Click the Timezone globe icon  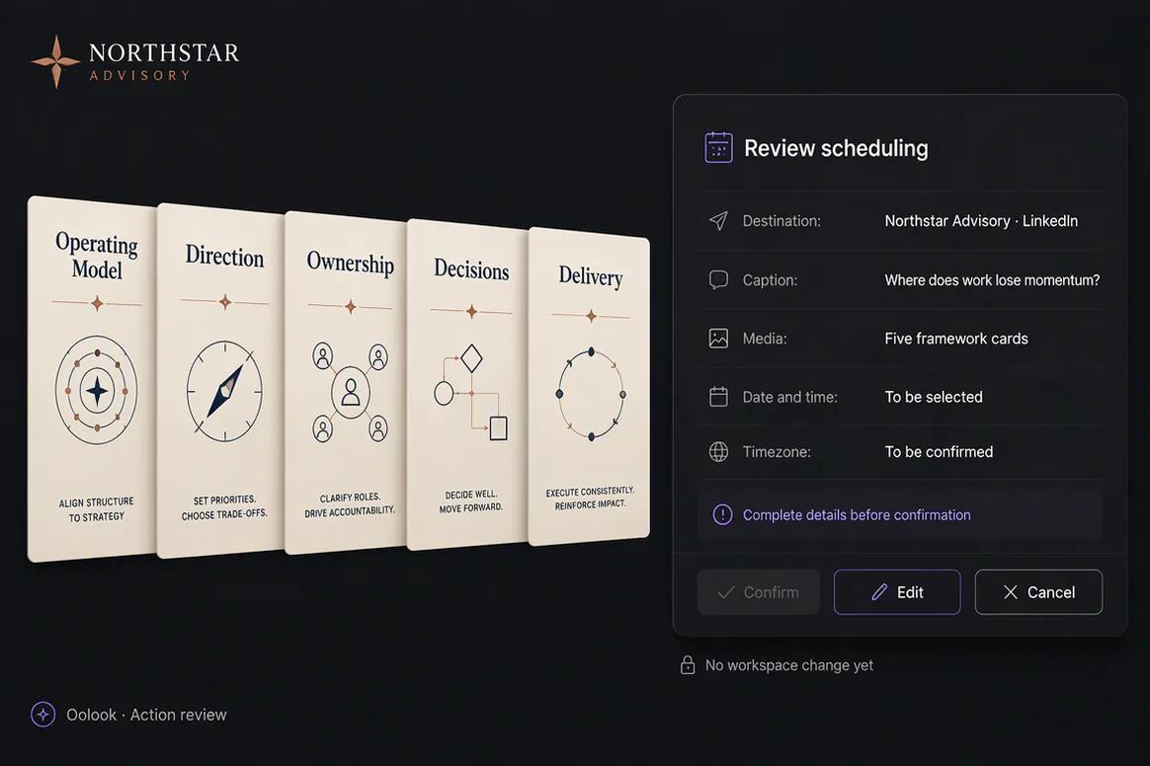coord(719,451)
